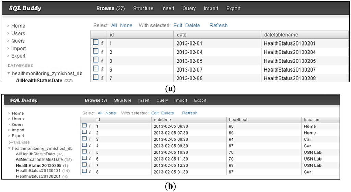
Task: Go to Home in panel (a) sidebar
Action: pos(18,26)
